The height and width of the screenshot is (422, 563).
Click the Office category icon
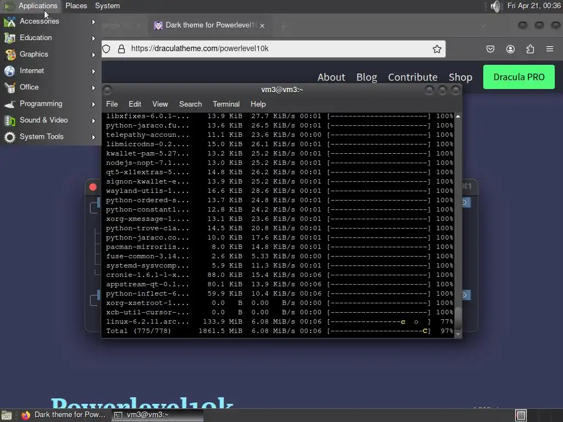click(10, 87)
